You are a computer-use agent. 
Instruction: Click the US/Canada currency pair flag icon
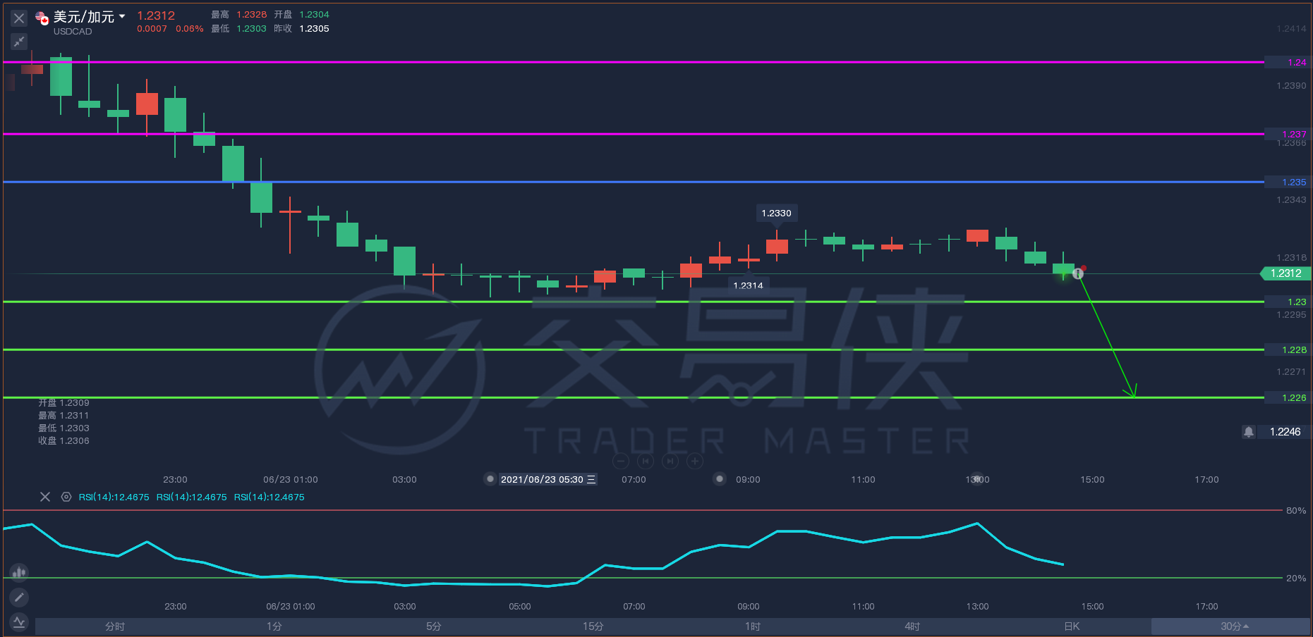[42, 18]
